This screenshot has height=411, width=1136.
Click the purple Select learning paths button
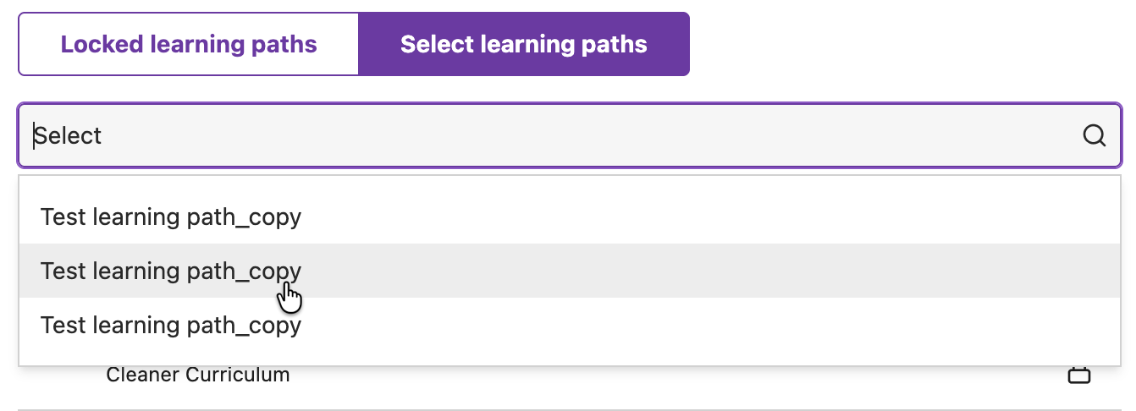point(523,44)
